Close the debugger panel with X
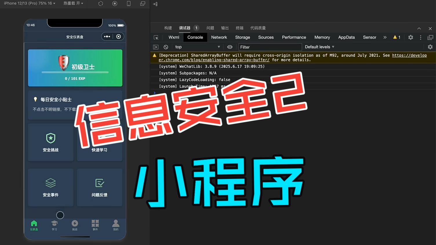436x245 pixels. coord(430,28)
